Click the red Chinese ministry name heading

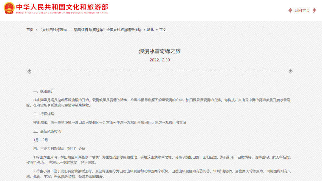(62, 7)
